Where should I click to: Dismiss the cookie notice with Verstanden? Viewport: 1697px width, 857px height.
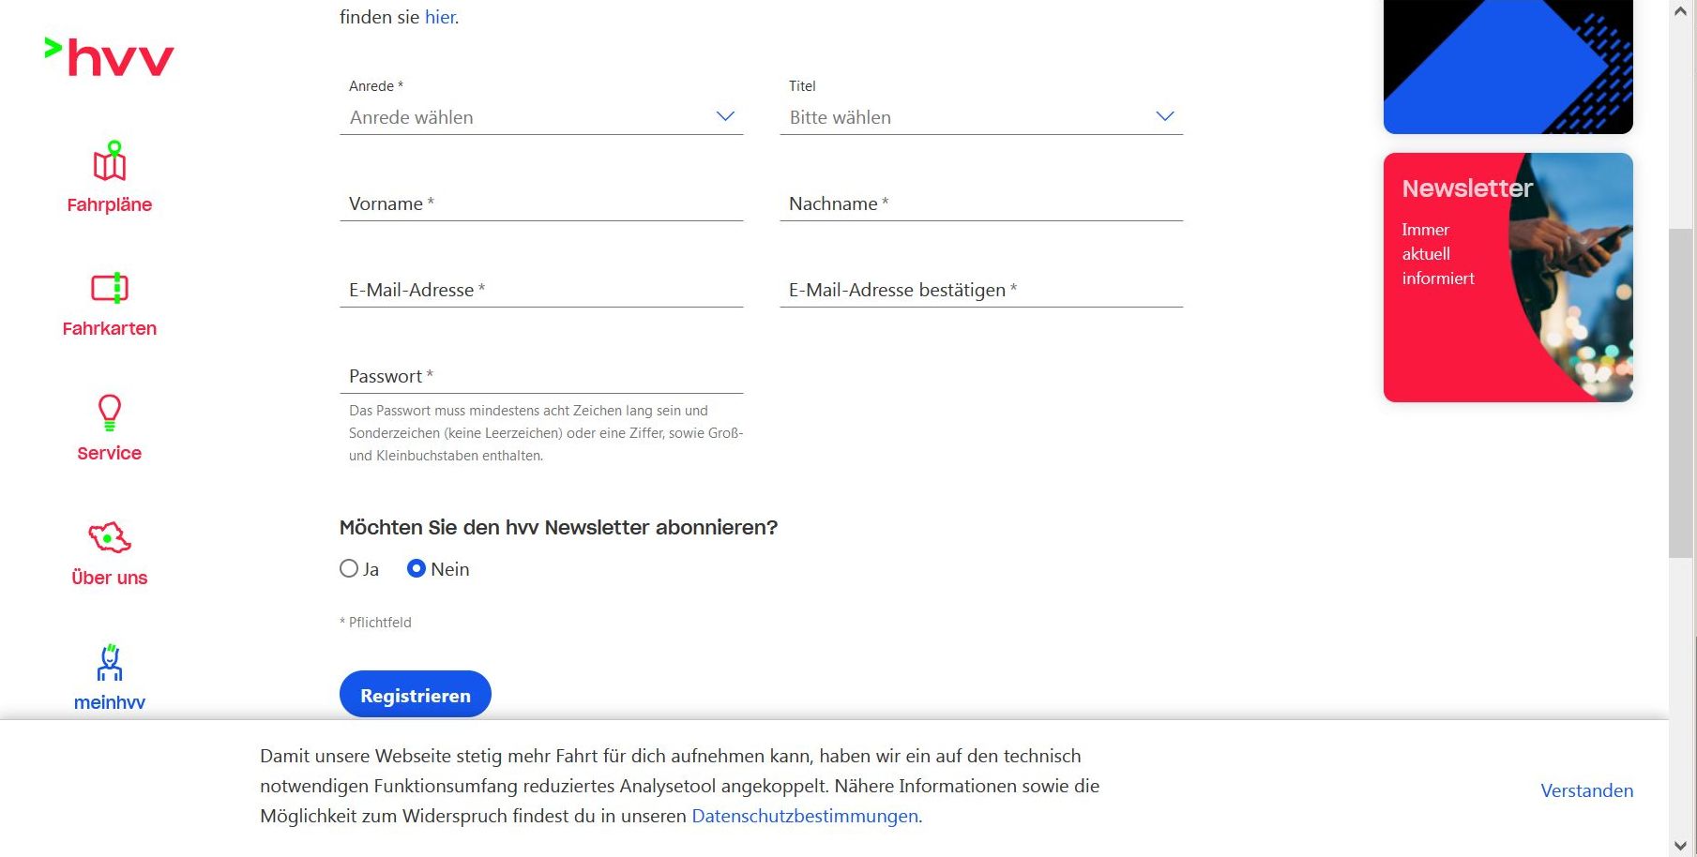coord(1586,790)
